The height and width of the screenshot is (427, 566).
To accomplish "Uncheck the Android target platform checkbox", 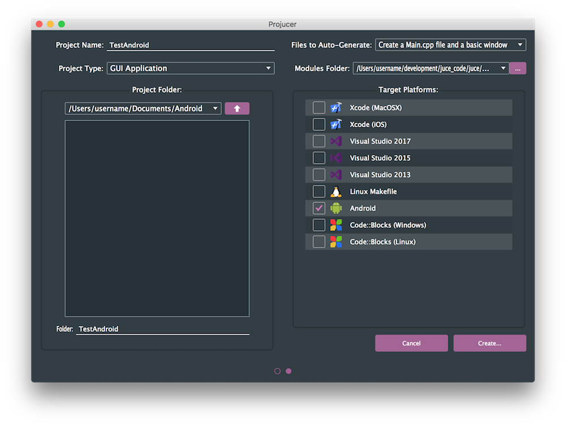I will [x=319, y=208].
